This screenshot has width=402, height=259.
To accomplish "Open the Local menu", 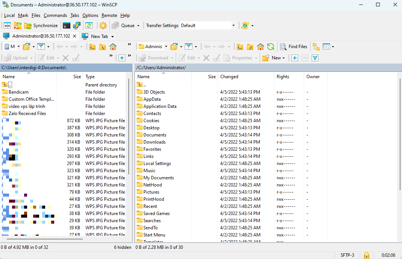I will click(x=9, y=15).
